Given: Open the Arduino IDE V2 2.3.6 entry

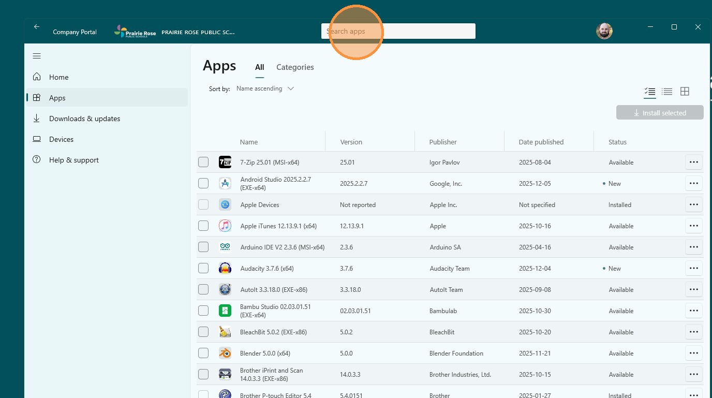Looking at the screenshot, I should (282, 247).
